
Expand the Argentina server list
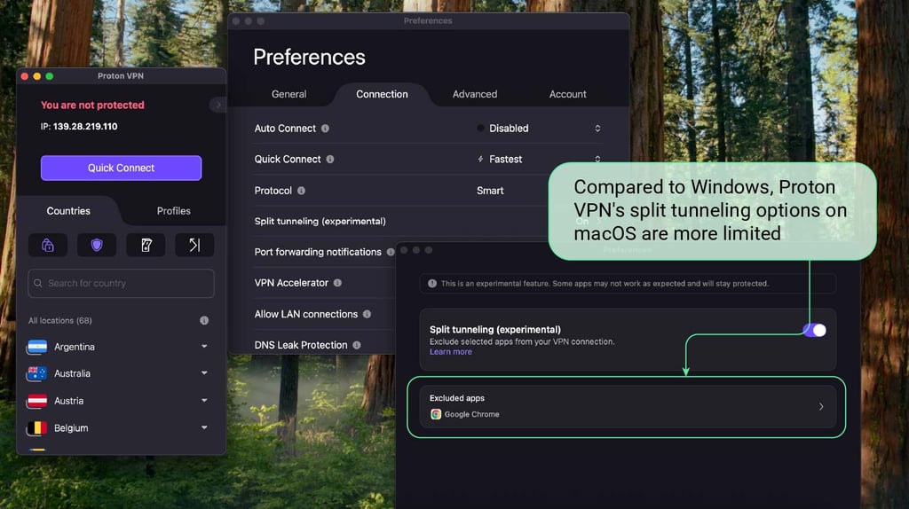point(204,347)
